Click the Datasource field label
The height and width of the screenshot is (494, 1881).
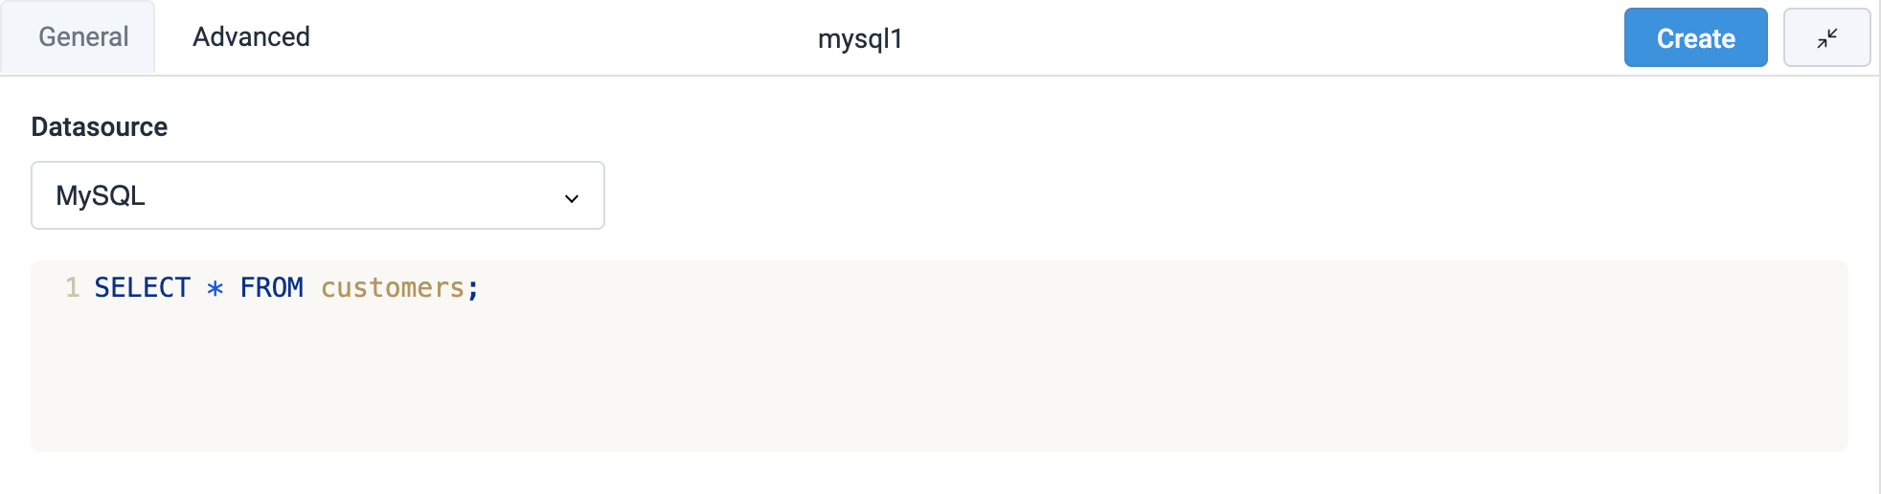(100, 127)
